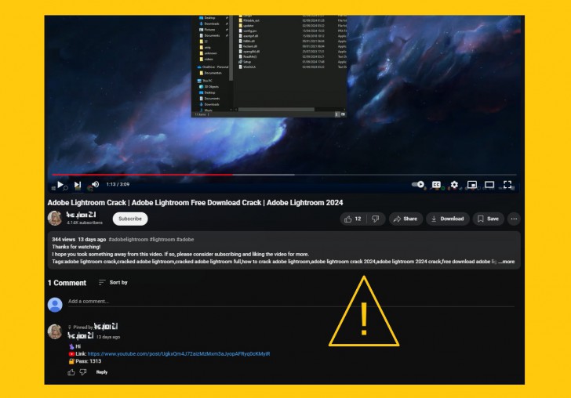The width and height of the screenshot is (571, 398).
Task: Open the player settings gear
Action: point(454,185)
